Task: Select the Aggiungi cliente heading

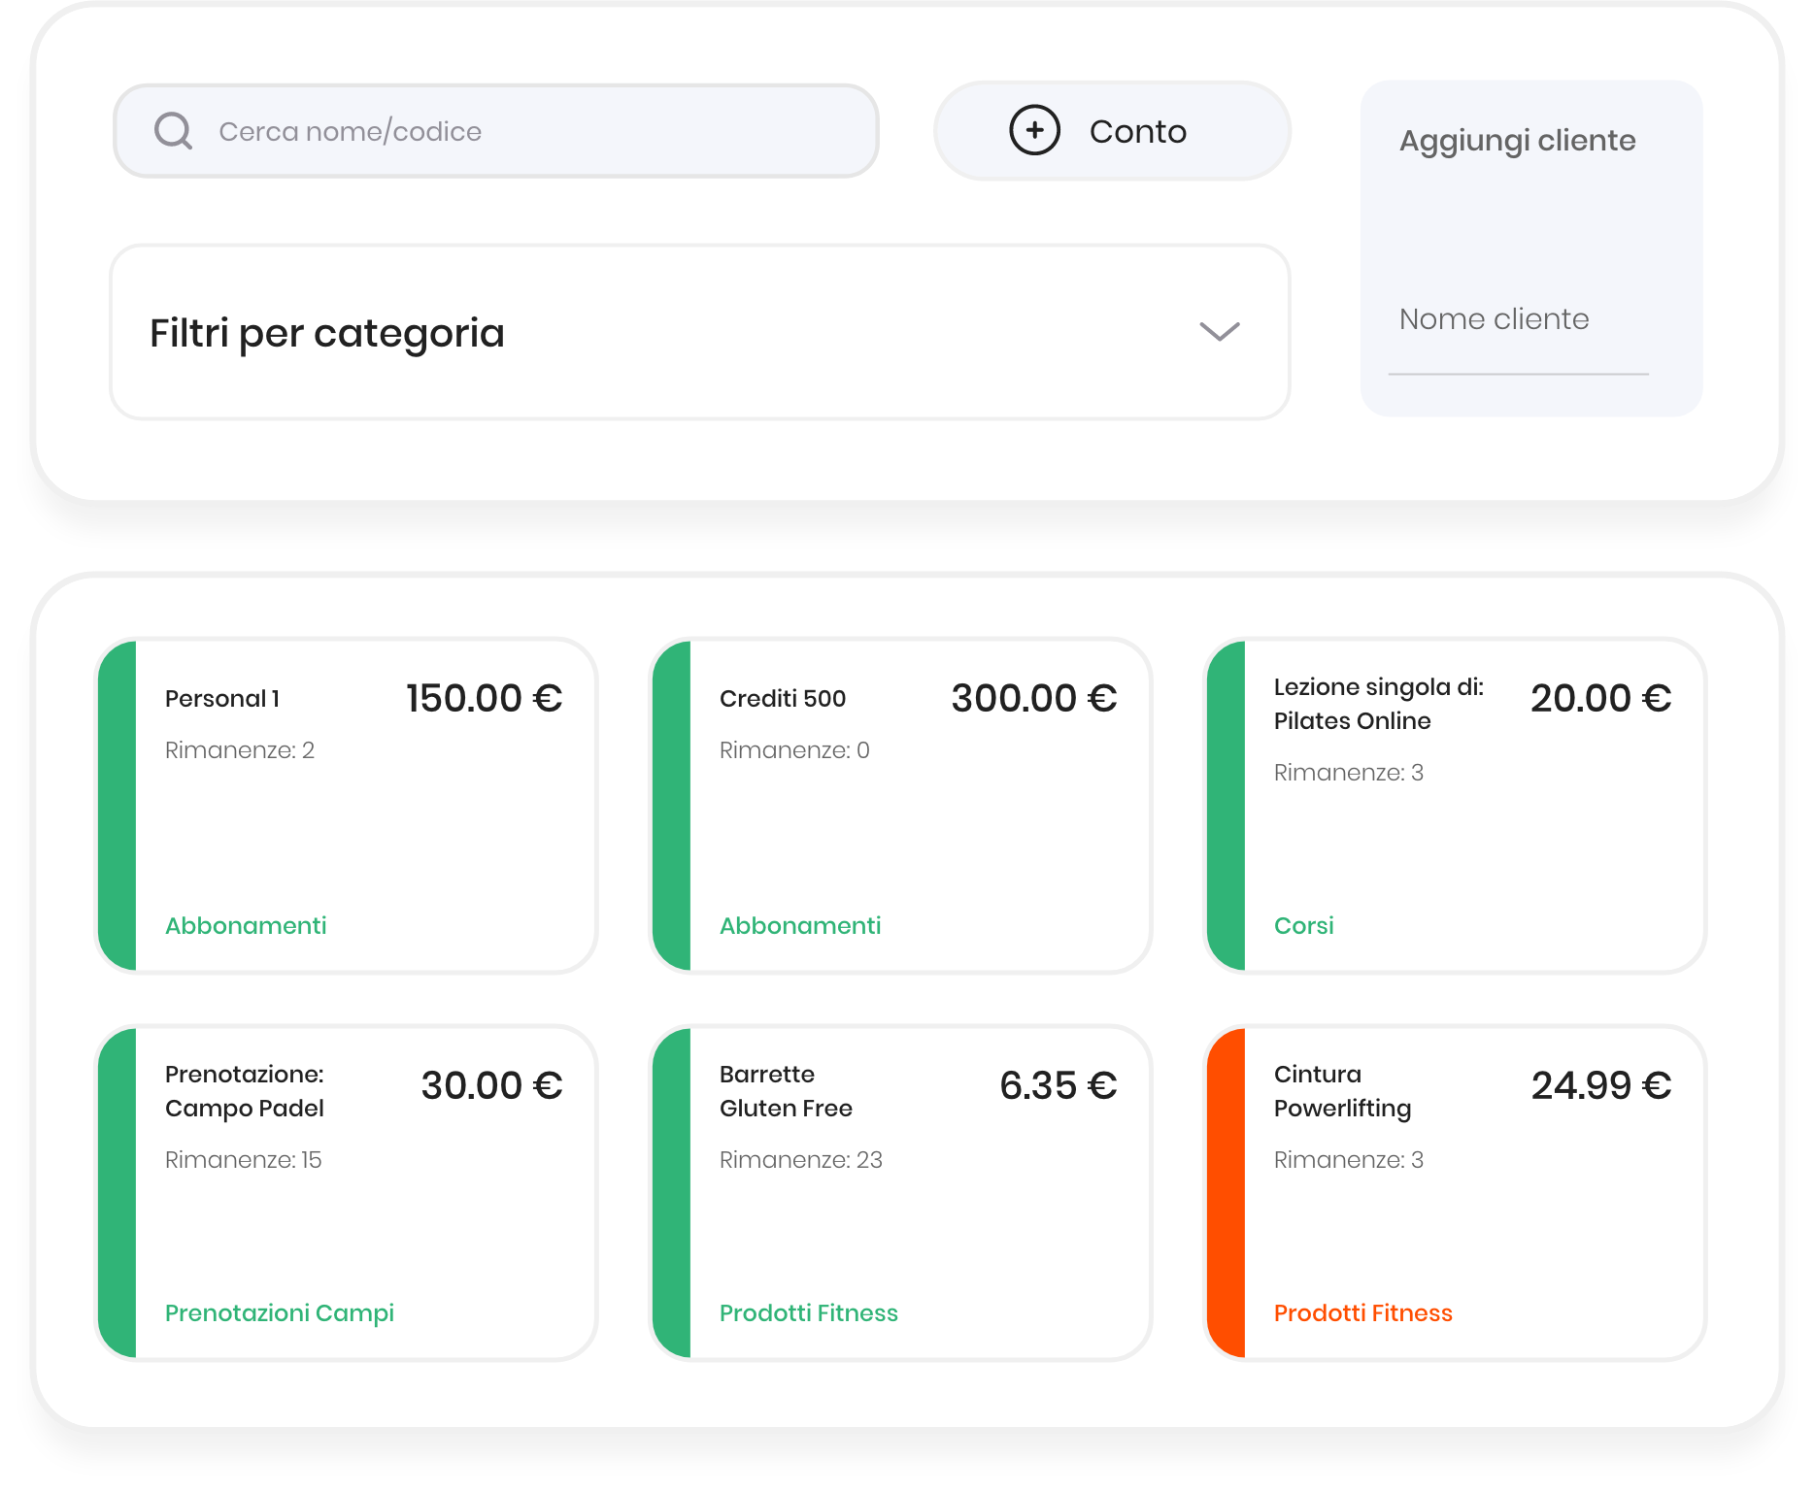Action: point(1517,141)
